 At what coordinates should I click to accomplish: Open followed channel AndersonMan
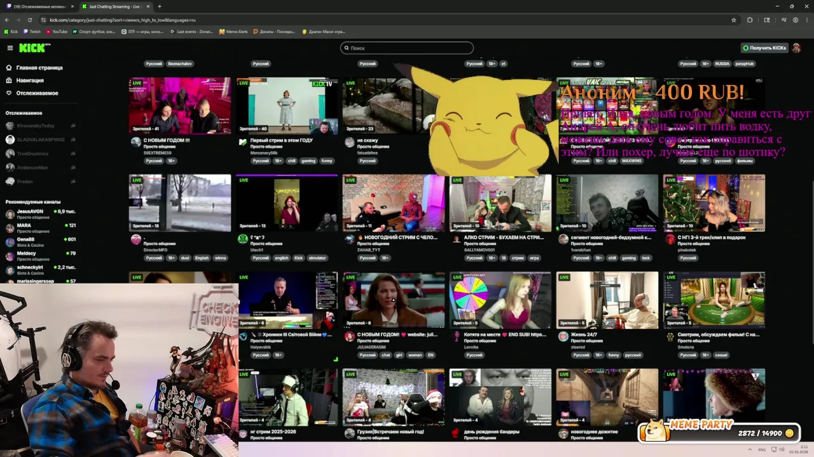tap(39, 168)
